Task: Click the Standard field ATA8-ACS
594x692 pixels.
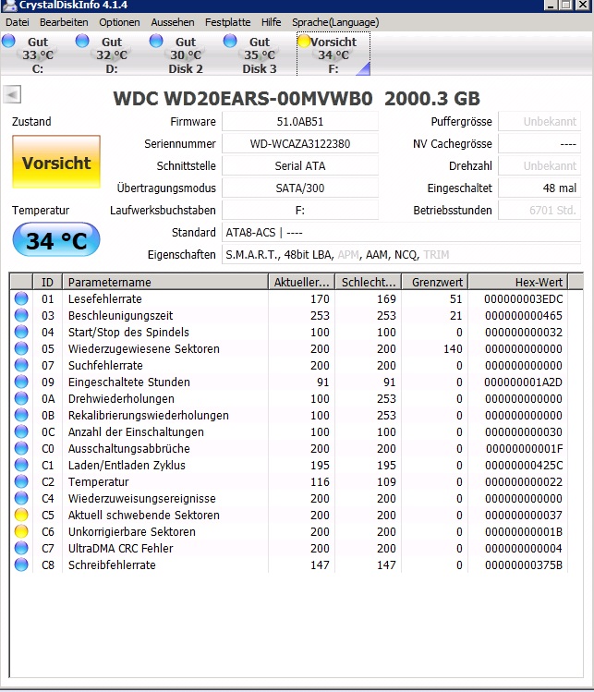Action: (x=401, y=232)
